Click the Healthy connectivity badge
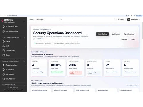 [57, 72]
